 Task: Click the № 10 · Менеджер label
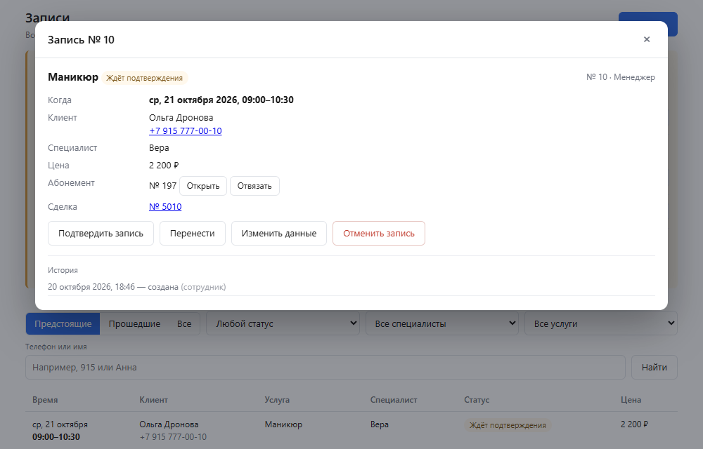pyautogui.click(x=621, y=77)
